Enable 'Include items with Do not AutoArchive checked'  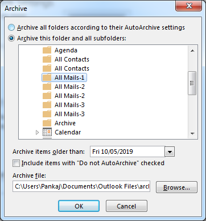point(16,163)
